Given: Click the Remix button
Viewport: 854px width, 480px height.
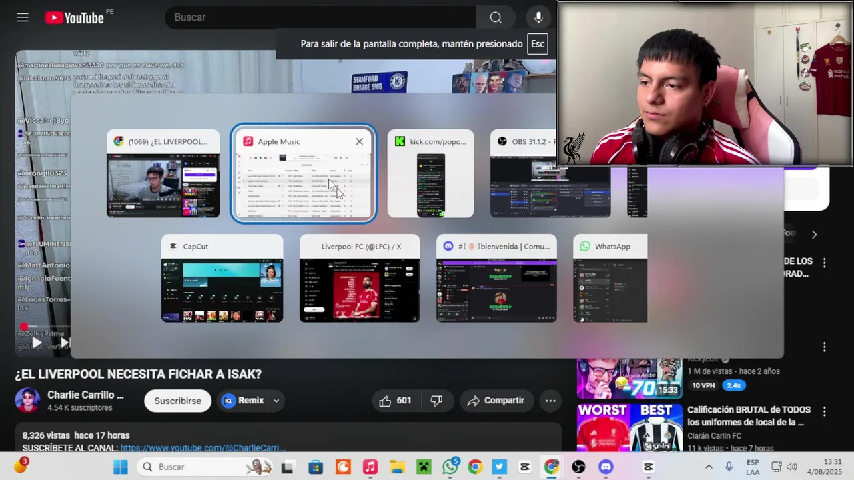Looking at the screenshot, I should [x=244, y=401].
